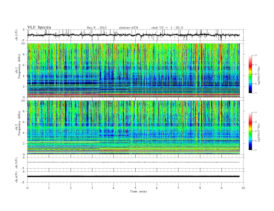Click the "-7" tick on upper colorbar
This screenshot has width=274, height=211.
coord(255,93)
